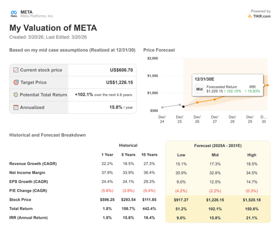280x230 pixels.
Task: Select the High forecast column header
Action: (x=252, y=155)
